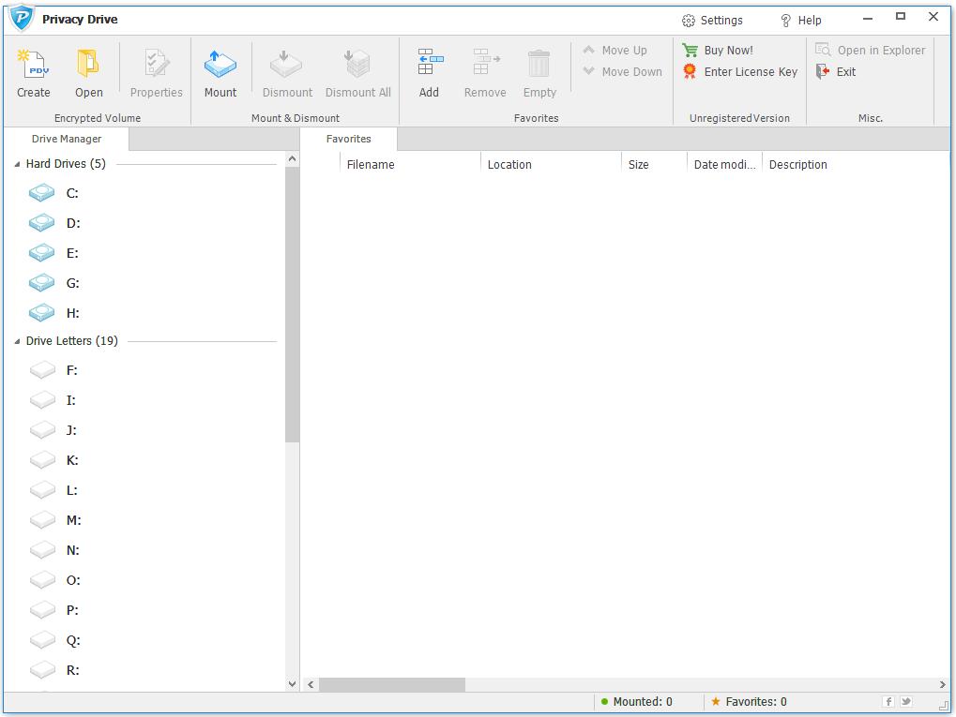956x717 pixels.
Task: Select hard drive C:
Action: tap(53, 193)
